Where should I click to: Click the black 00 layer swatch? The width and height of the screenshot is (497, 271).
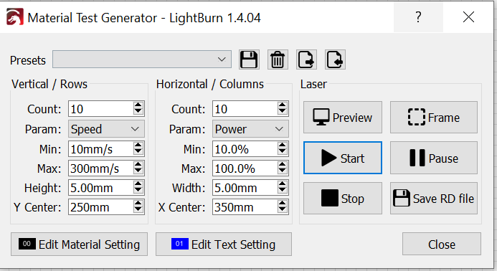point(27,244)
